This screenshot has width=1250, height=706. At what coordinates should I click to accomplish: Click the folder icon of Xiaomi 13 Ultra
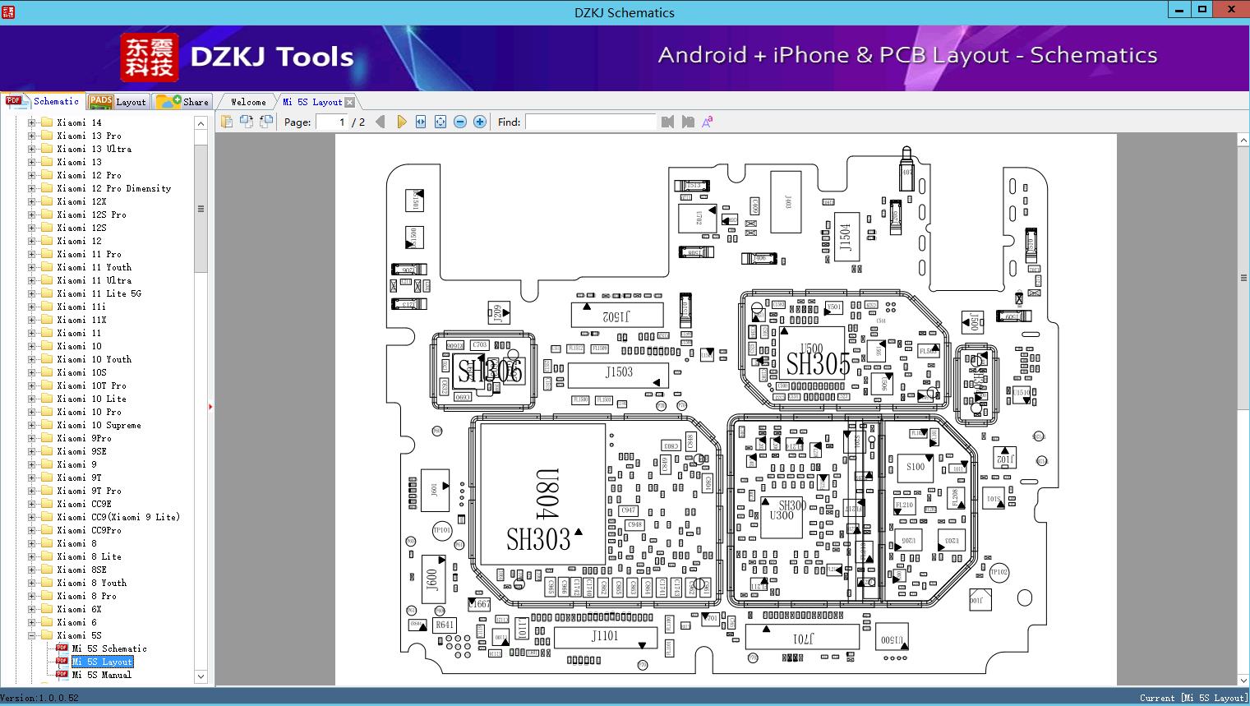tap(47, 149)
